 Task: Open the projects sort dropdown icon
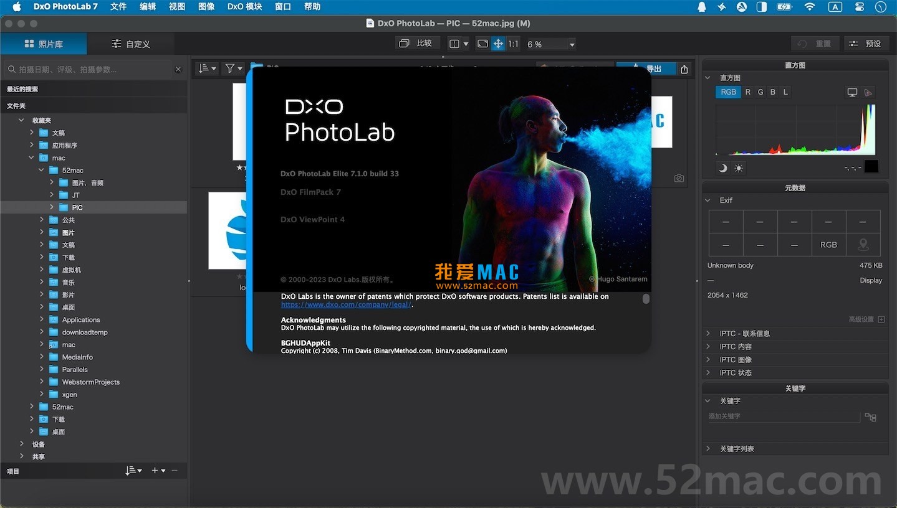(x=133, y=471)
